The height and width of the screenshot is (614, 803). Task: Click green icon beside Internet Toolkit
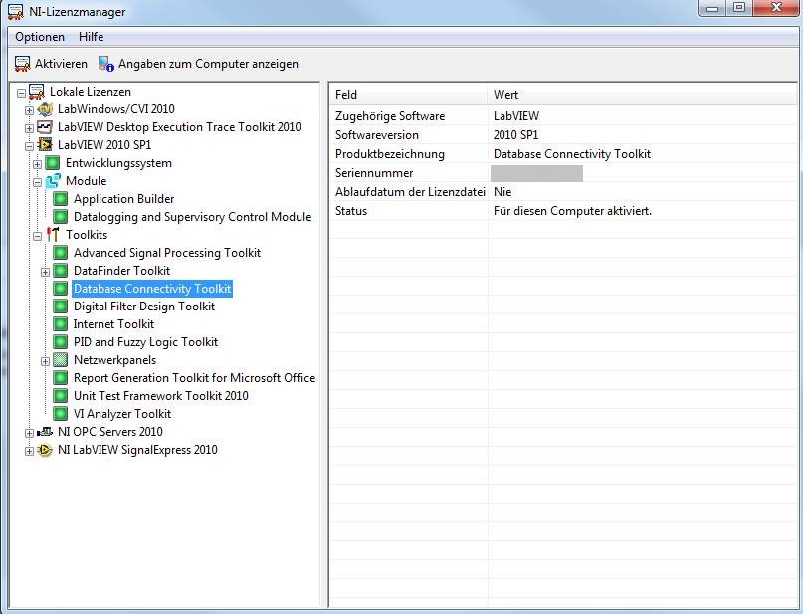[x=61, y=324]
